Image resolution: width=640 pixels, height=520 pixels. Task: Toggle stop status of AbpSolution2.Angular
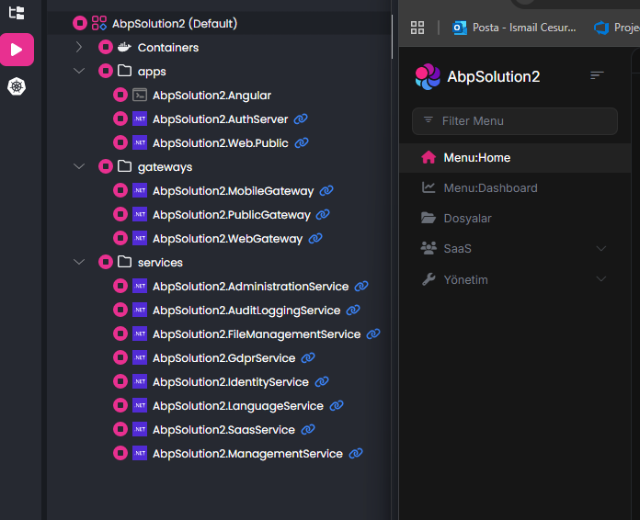[120, 95]
